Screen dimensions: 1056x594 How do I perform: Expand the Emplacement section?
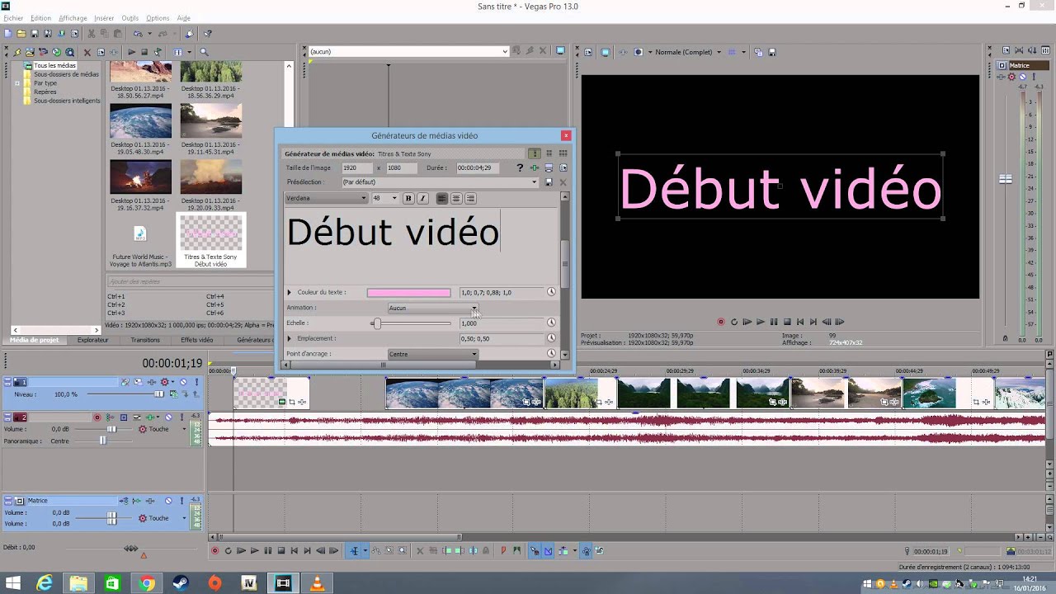point(290,338)
